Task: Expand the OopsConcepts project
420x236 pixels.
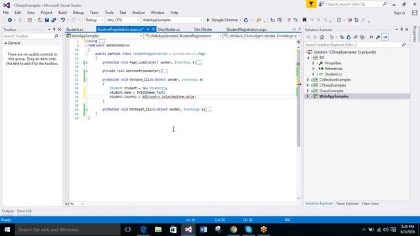Action: (x=308, y=90)
